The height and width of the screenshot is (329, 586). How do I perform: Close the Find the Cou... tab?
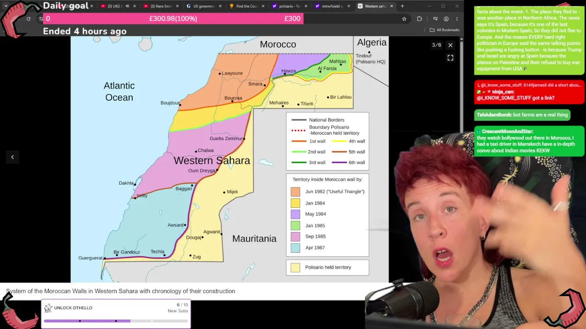point(263,6)
